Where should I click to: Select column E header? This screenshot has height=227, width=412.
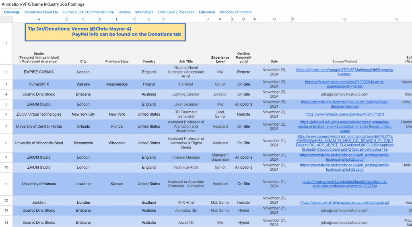[117, 19]
